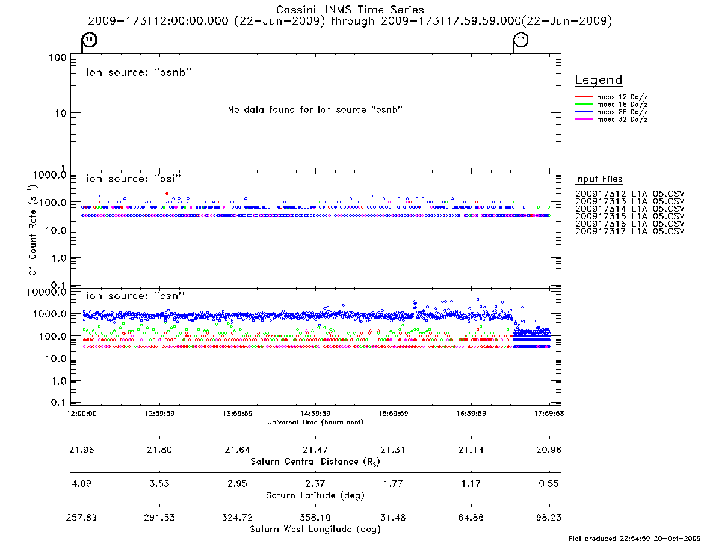Click the 'Saturn Latitude (deg)' axis label
Screen dimensions: 701x541
click(315, 495)
